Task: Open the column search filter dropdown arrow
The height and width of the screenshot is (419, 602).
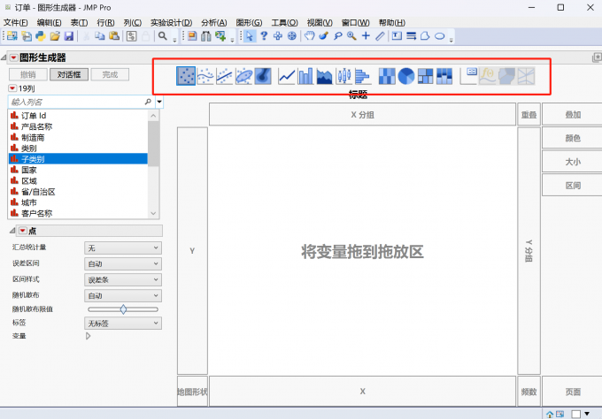Action: coord(159,102)
